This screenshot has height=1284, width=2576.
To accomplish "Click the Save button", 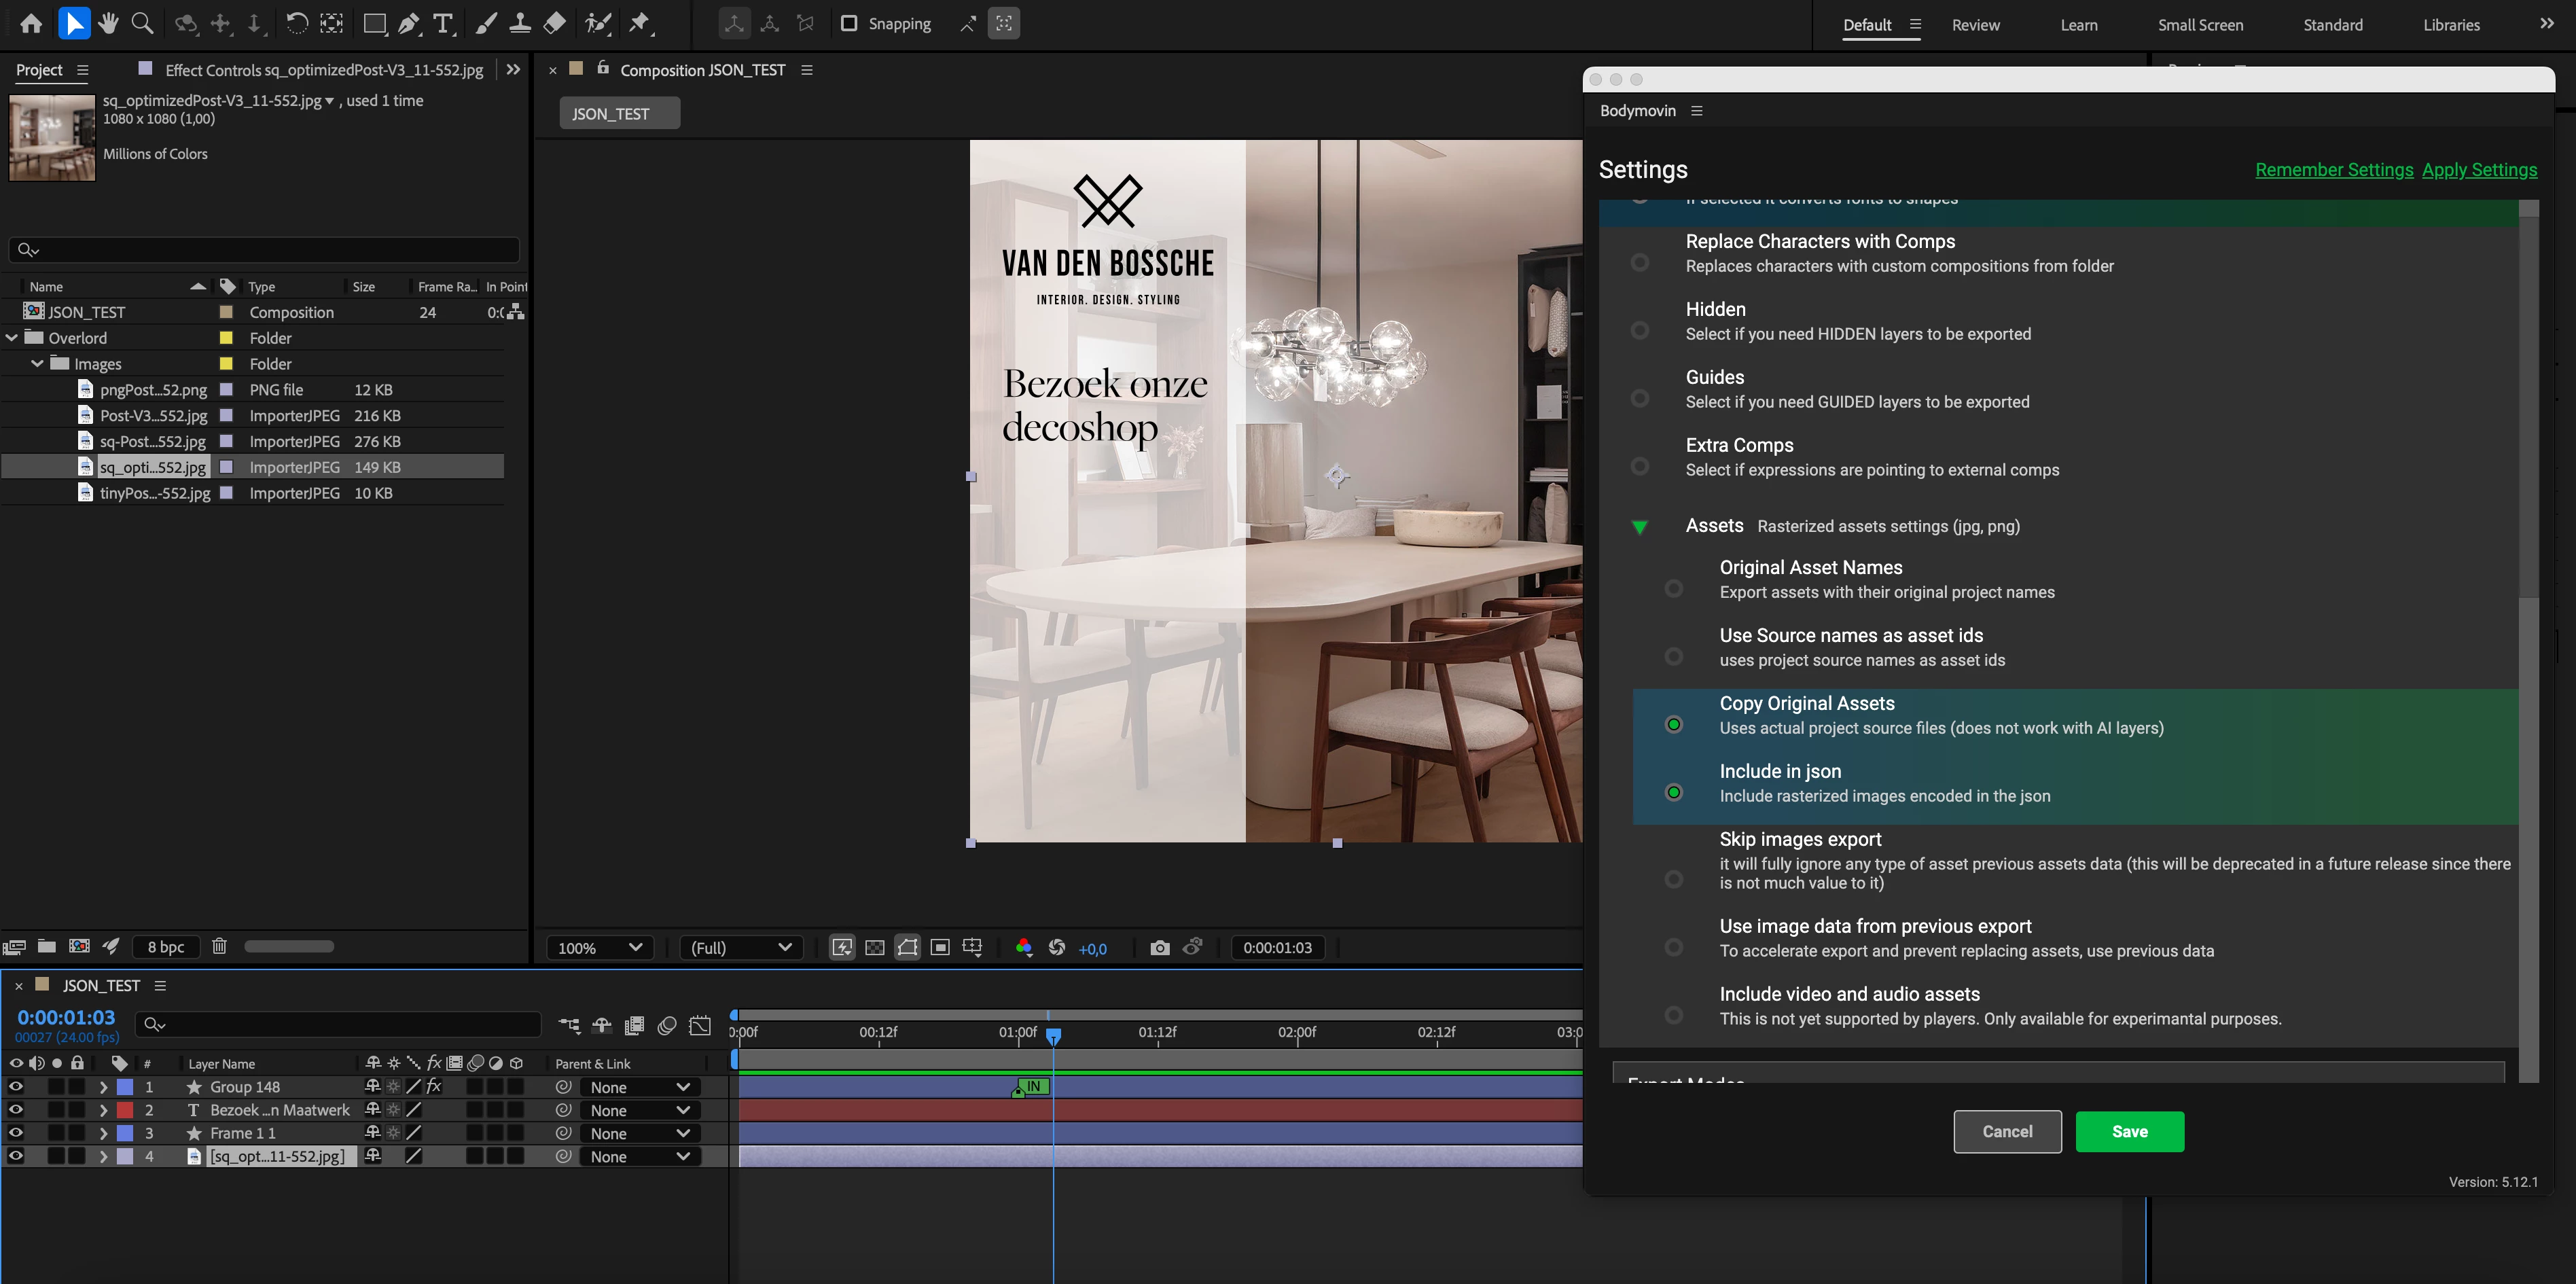I will 2129,1131.
